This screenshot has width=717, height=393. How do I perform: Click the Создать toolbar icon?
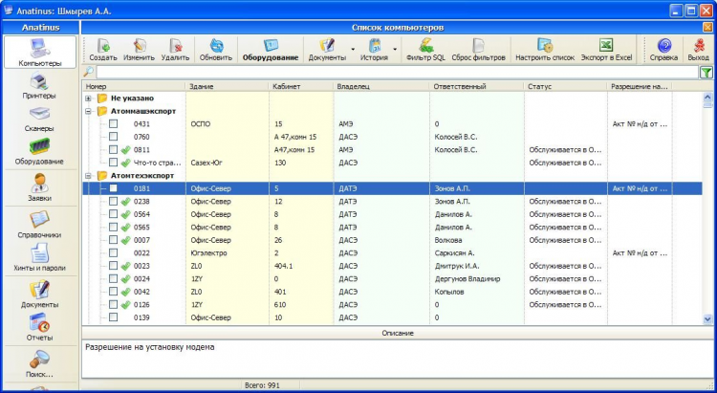(103, 46)
